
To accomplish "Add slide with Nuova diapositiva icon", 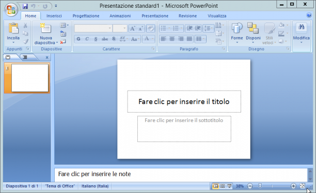I will click(x=45, y=28).
